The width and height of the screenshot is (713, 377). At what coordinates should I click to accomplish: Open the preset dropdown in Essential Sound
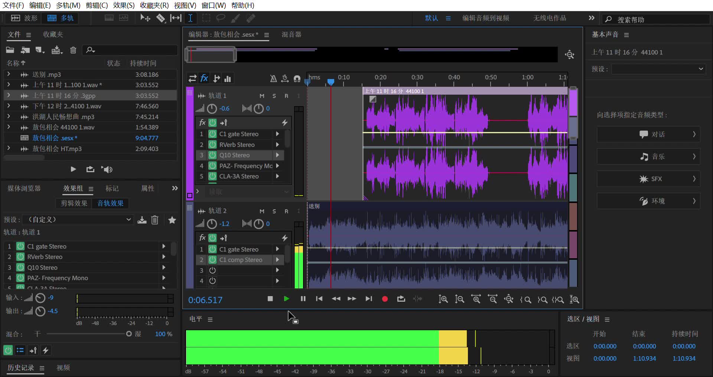click(658, 69)
